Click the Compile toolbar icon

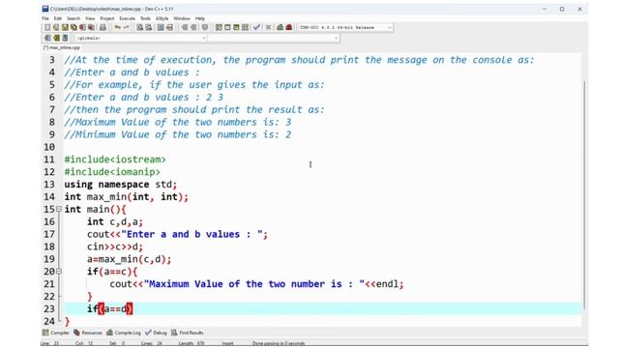pos(219,27)
